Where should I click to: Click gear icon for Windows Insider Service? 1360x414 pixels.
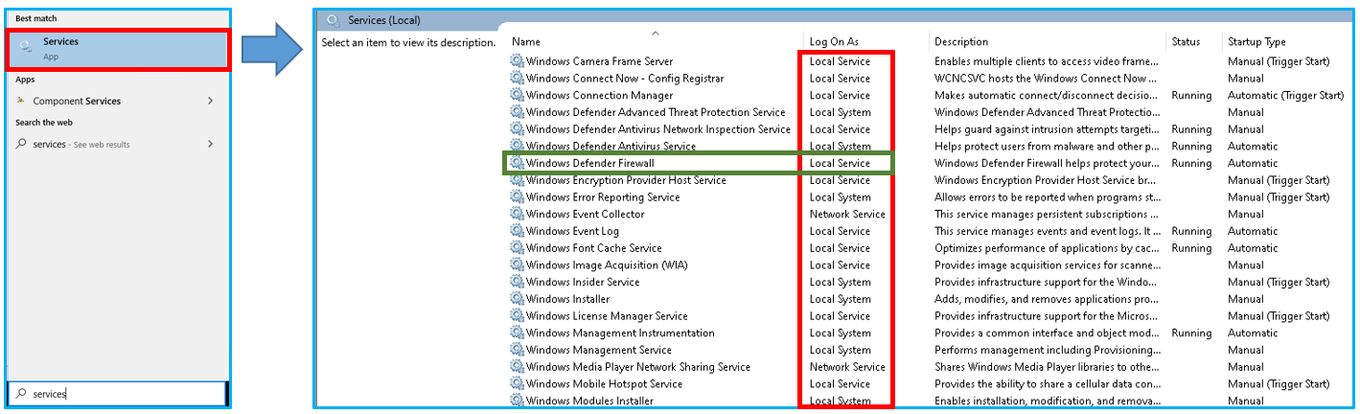pyautogui.click(x=518, y=282)
